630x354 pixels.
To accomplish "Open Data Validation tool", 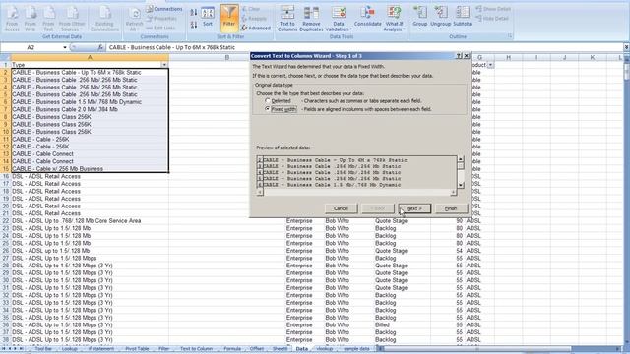I will tap(339, 18).
